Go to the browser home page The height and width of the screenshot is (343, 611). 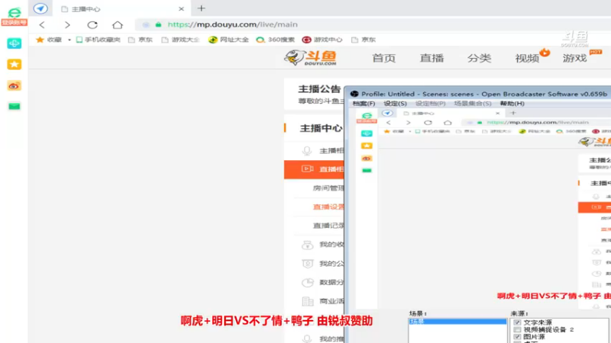(118, 25)
